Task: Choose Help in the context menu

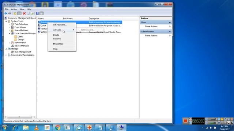Action: pos(62,49)
